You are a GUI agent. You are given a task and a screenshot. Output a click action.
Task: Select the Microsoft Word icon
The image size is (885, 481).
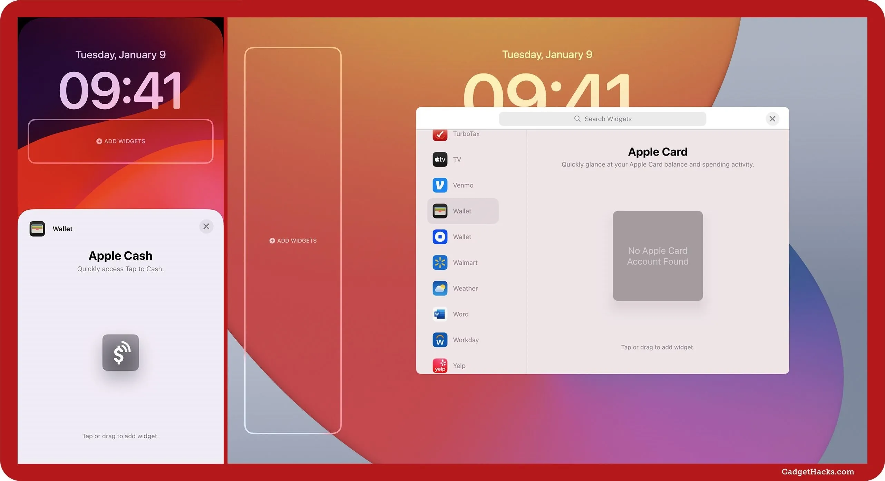click(x=440, y=314)
